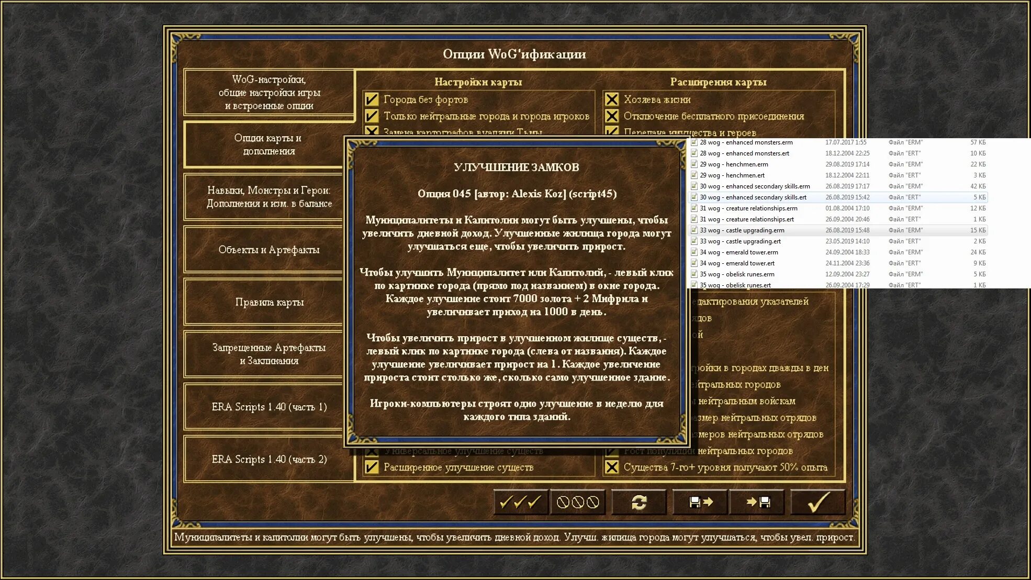Click file icon of 34 wog emerald tower.erm
The height and width of the screenshot is (580, 1031).
click(694, 252)
